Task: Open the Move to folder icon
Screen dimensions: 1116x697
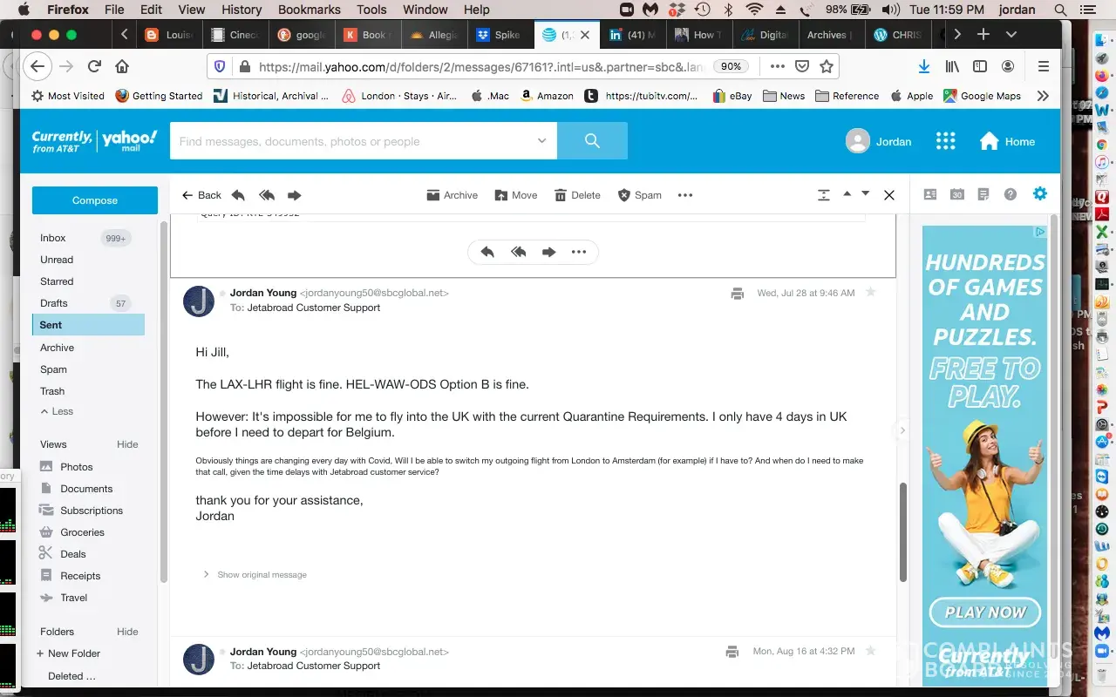Action: click(x=501, y=195)
